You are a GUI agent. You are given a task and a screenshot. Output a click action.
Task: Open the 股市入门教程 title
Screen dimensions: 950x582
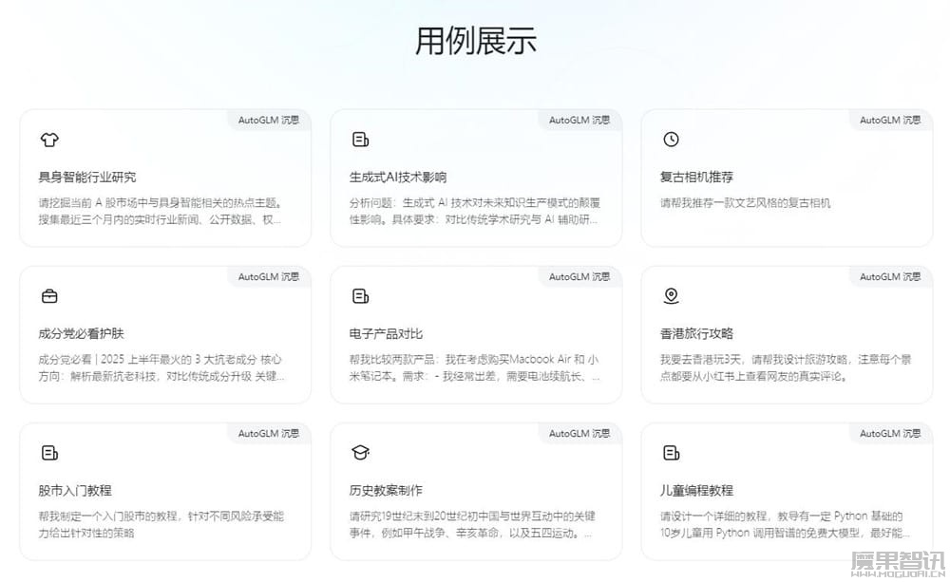[x=75, y=491]
